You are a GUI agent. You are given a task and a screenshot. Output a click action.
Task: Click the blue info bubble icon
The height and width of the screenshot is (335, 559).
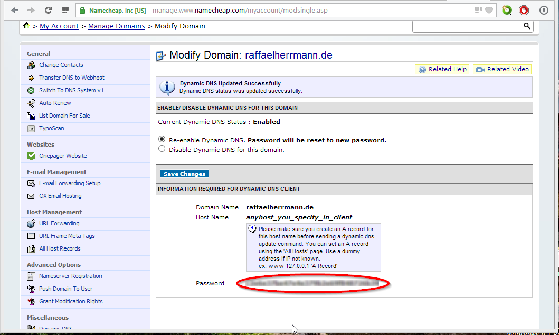point(167,88)
